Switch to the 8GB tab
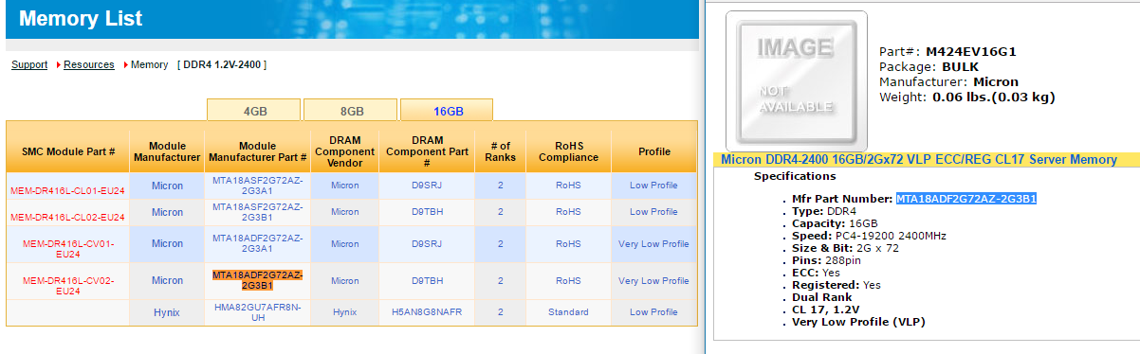The height and width of the screenshot is (354, 1140). click(x=351, y=110)
